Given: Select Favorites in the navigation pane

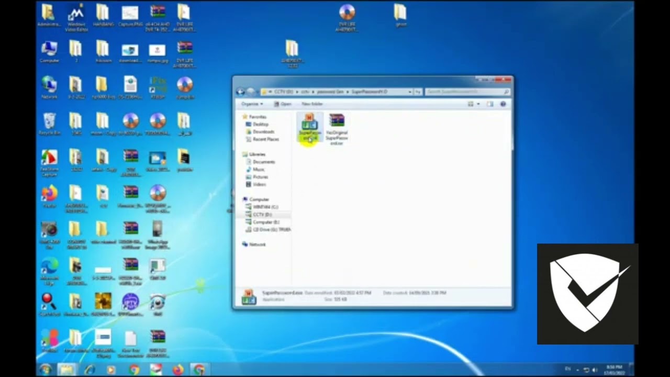Looking at the screenshot, I should [254, 117].
